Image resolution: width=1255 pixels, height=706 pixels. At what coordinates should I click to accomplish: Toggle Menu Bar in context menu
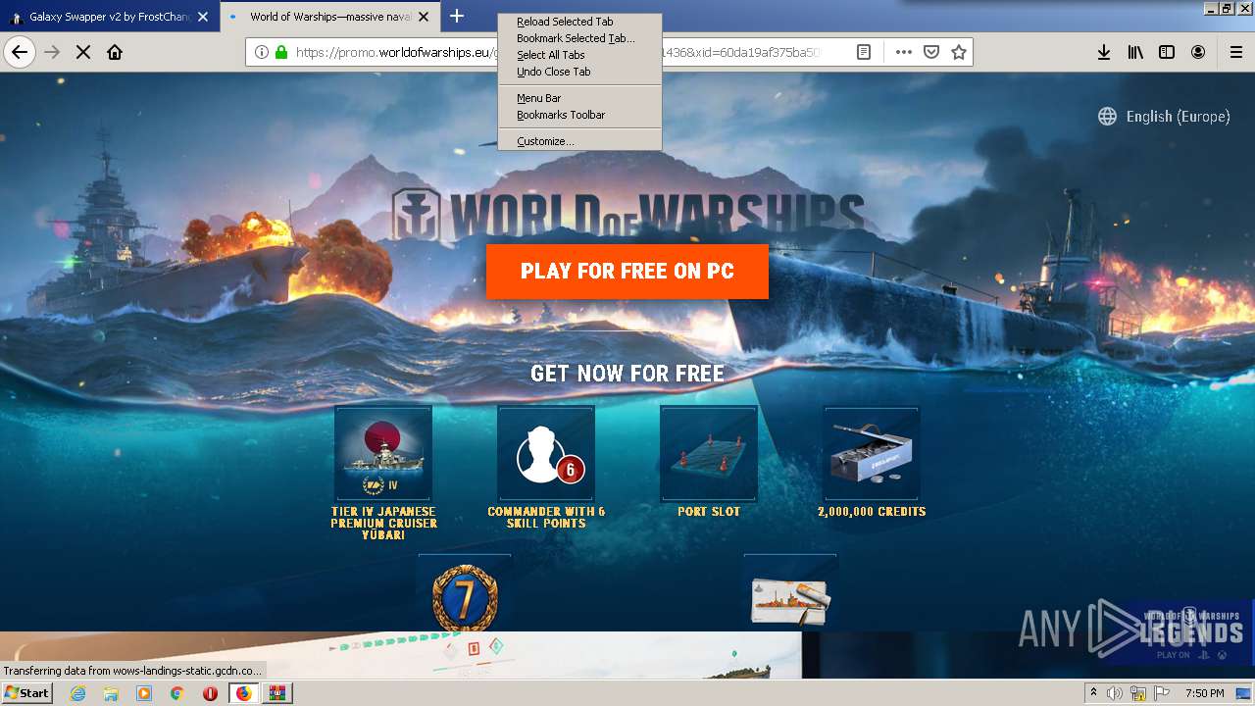pyautogui.click(x=579, y=98)
